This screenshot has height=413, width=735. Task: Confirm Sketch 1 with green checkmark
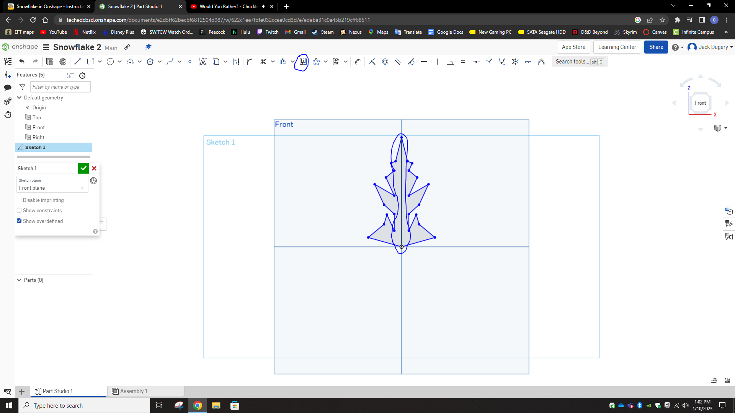83,168
